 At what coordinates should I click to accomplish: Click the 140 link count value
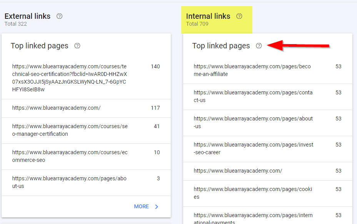[155, 66]
